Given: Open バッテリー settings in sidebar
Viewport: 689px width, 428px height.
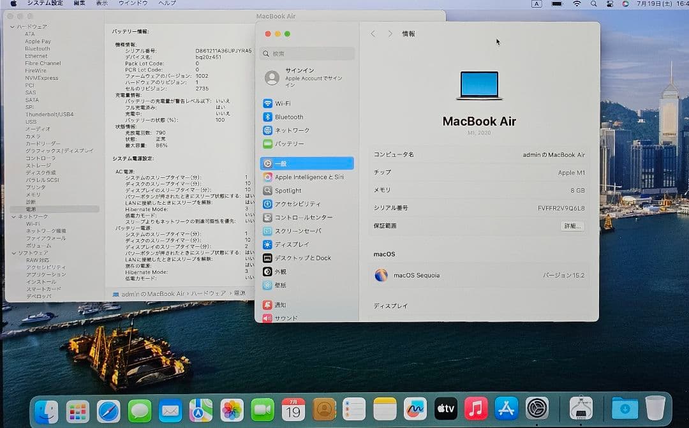Looking at the screenshot, I should click(x=307, y=144).
